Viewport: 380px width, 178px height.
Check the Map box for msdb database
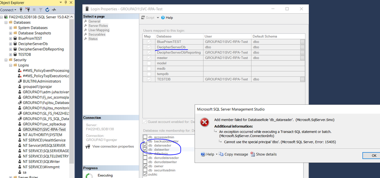pyautogui.click(x=149, y=68)
